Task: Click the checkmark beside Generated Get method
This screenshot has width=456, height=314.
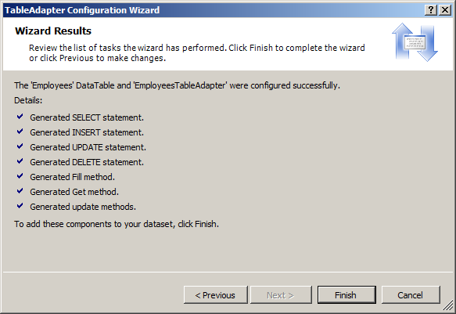Action: point(20,191)
